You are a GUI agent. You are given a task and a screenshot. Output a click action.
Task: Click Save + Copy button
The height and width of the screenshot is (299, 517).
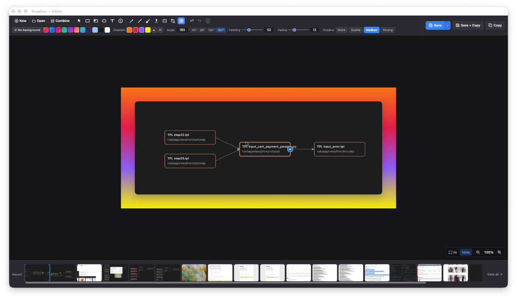468,25
